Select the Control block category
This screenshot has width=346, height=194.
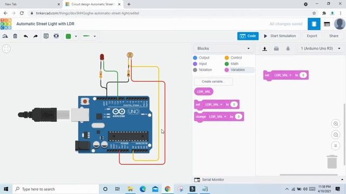click(x=233, y=58)
